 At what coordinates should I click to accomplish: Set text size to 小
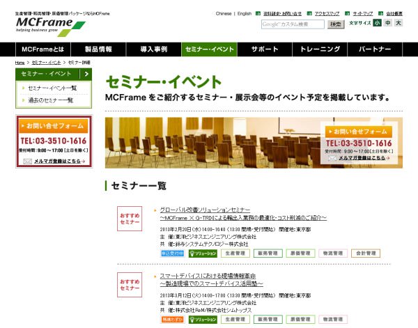377,23
